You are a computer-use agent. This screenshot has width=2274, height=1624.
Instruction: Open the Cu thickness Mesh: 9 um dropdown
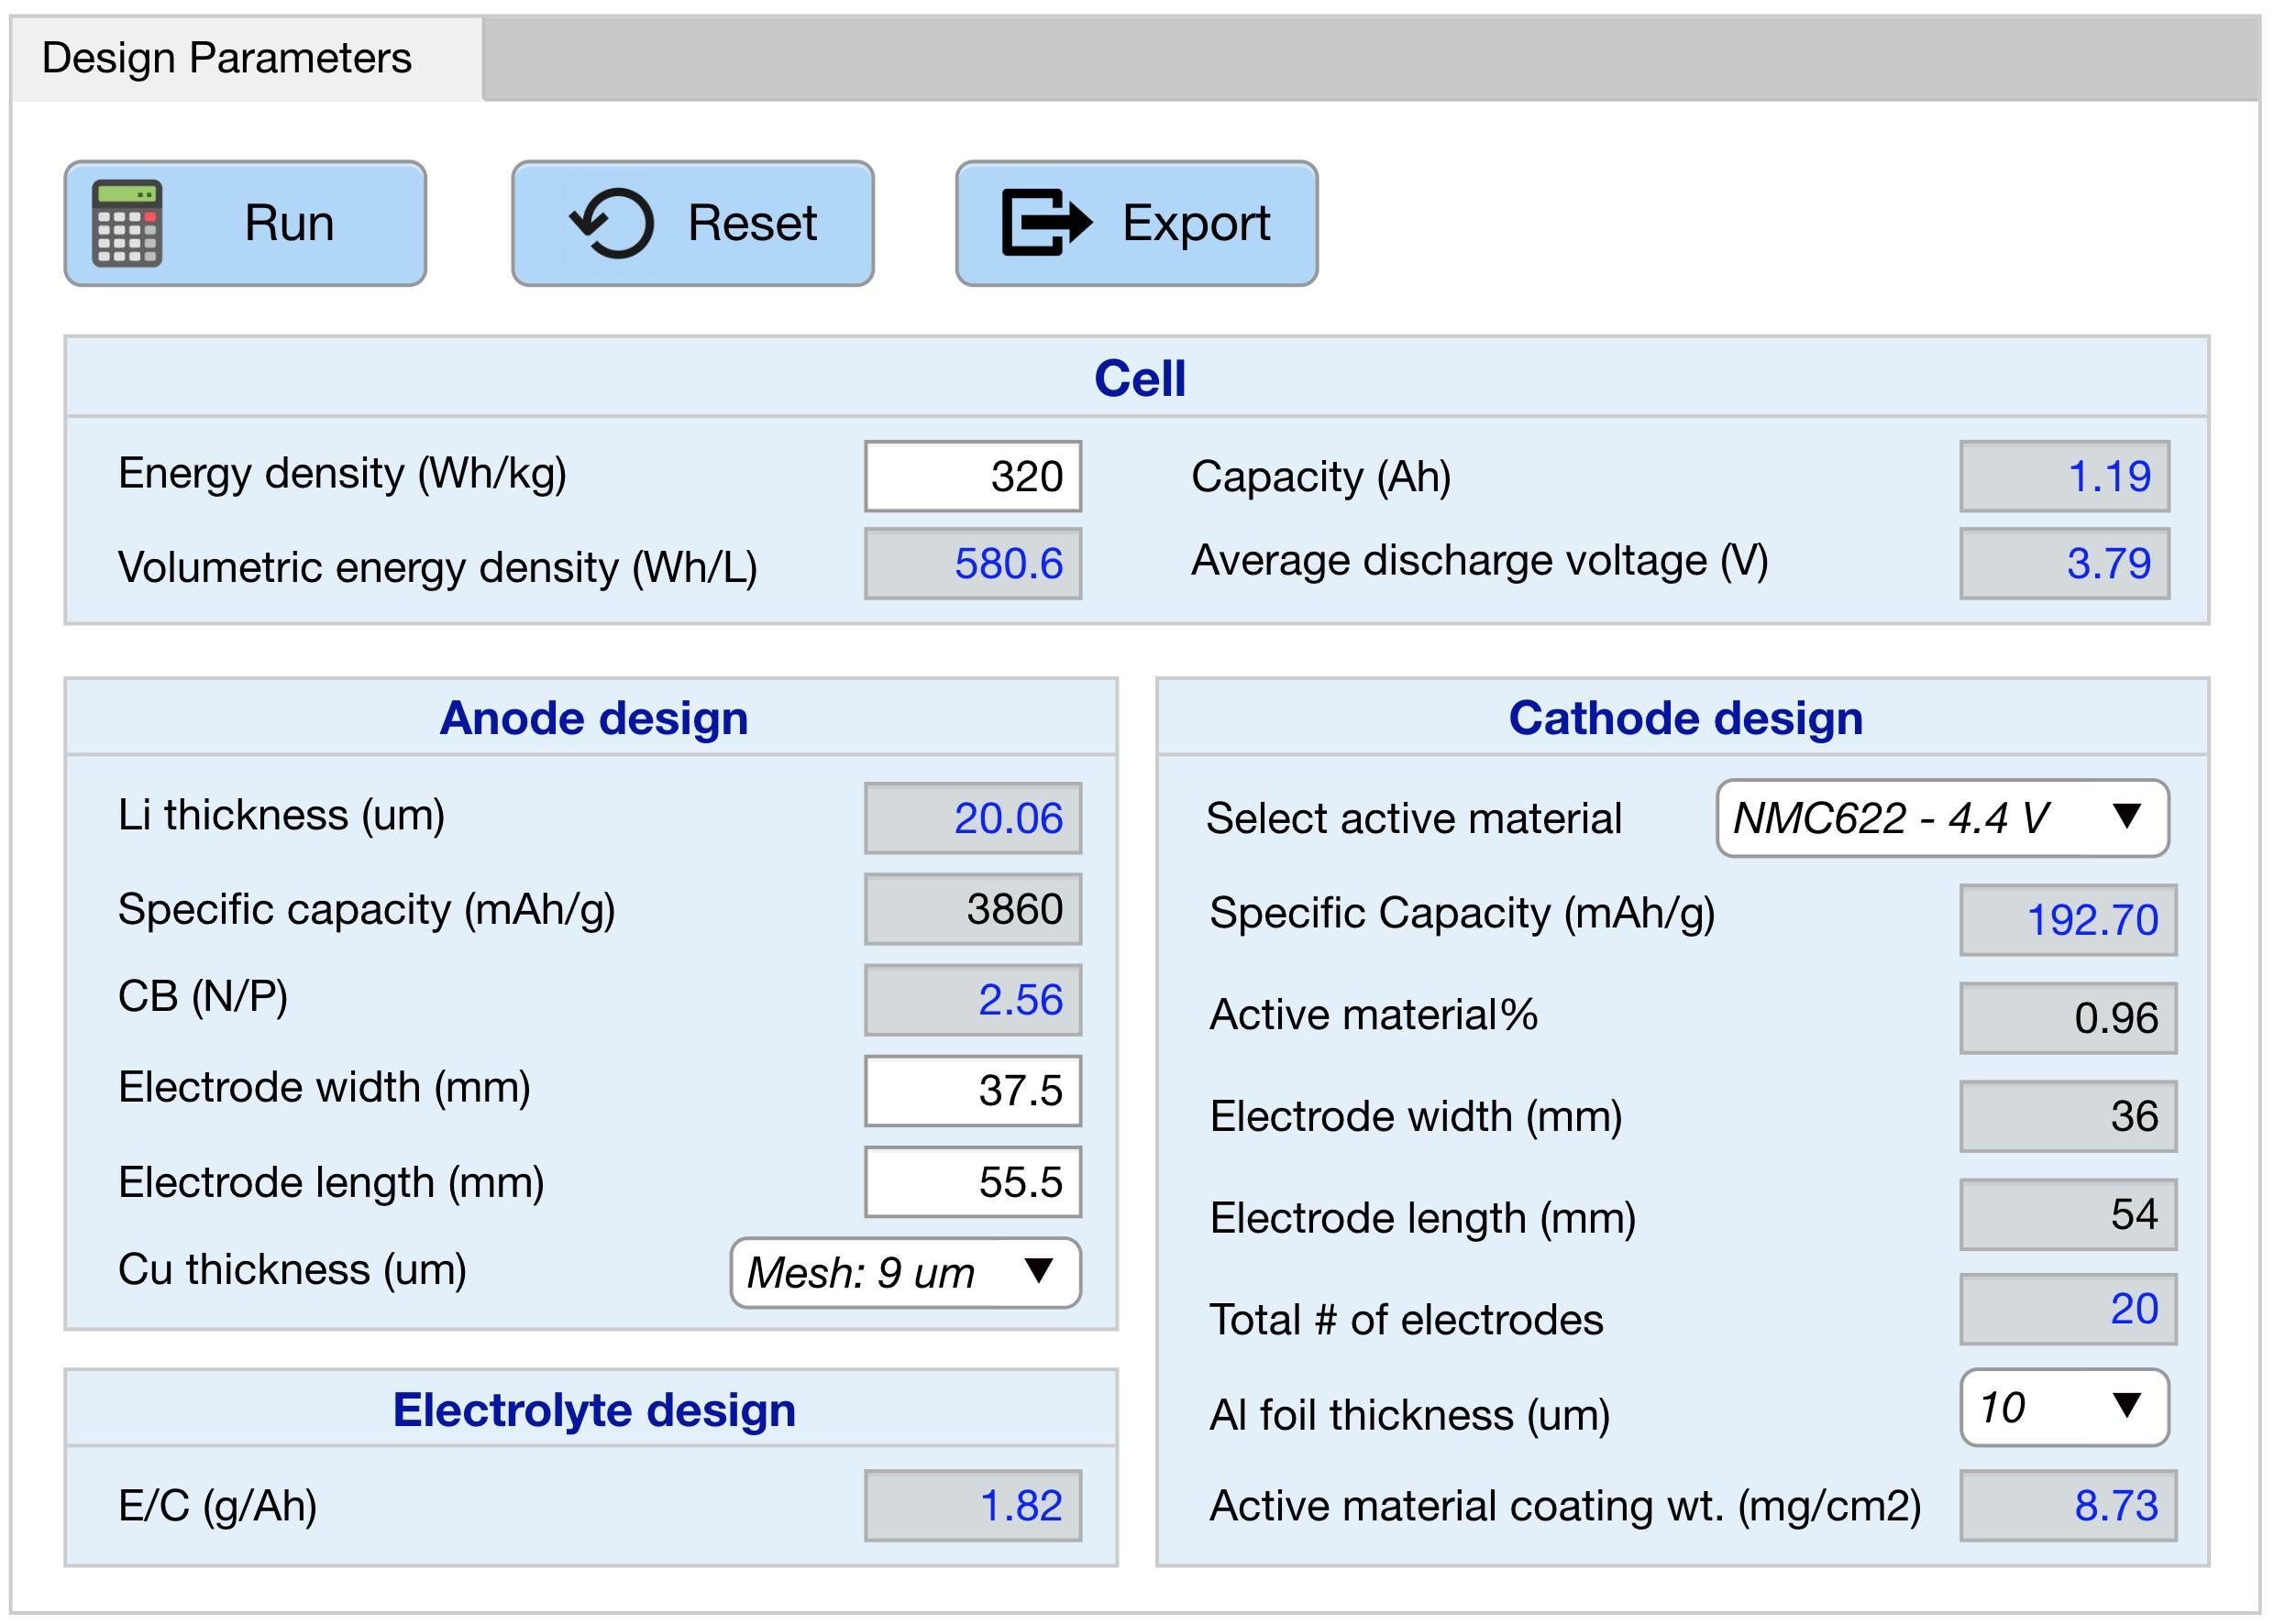905,1273
